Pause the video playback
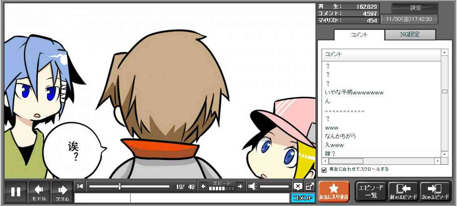 [x=16, y=191]
